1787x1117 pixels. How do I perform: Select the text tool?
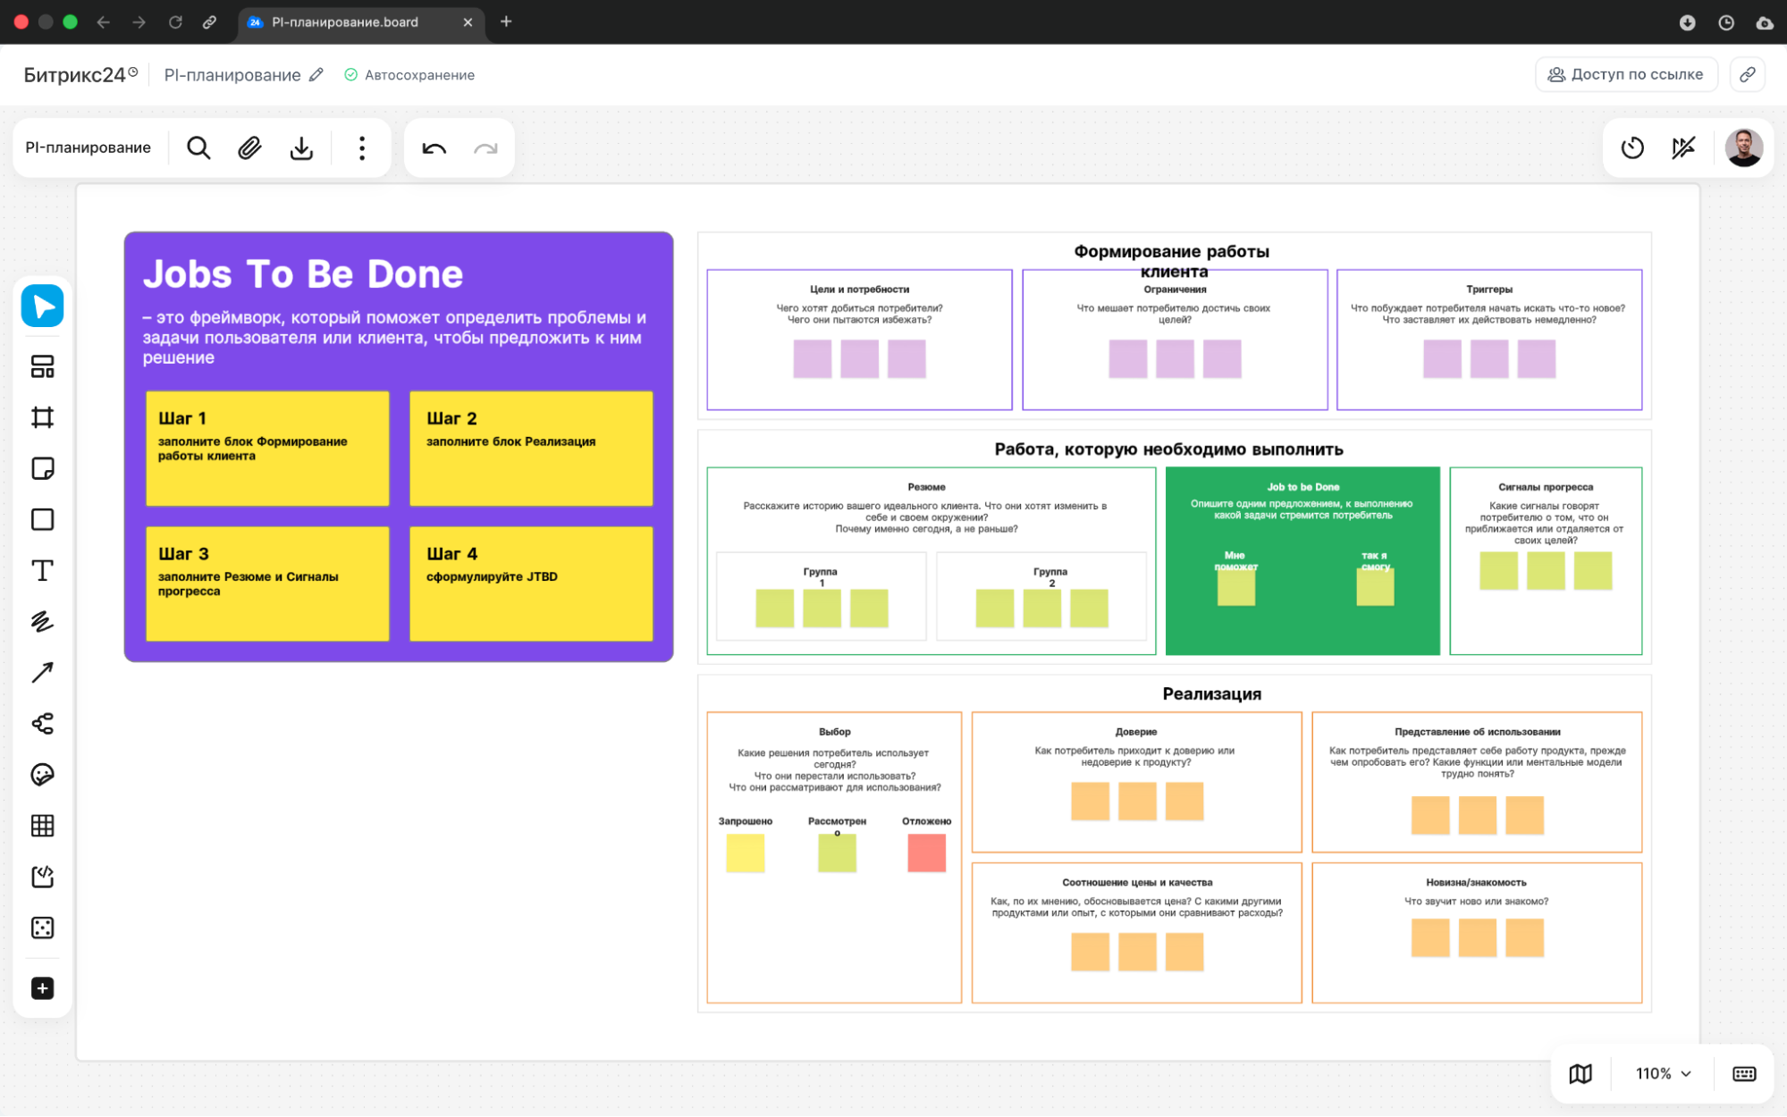point(42,570)
